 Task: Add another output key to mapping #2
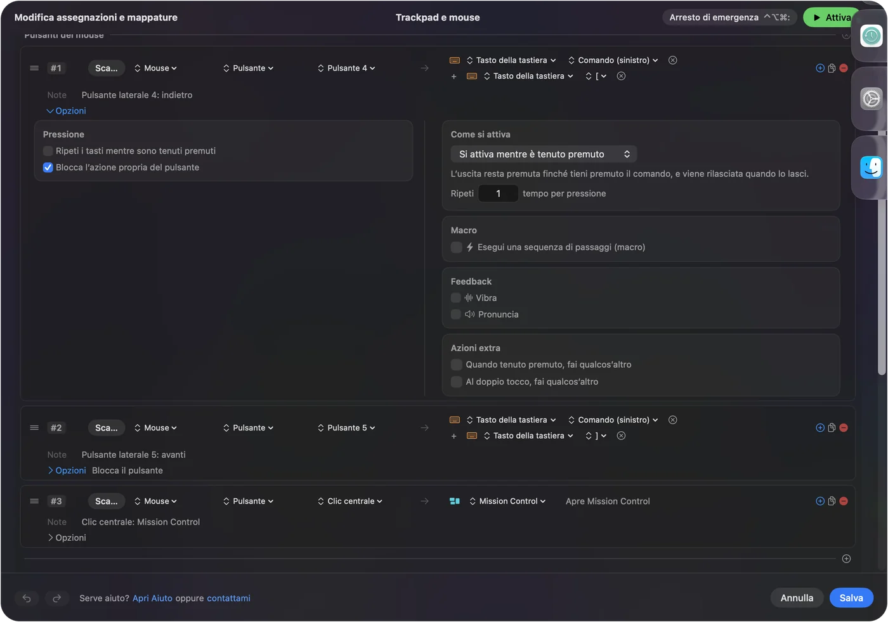tap(454, 436)
